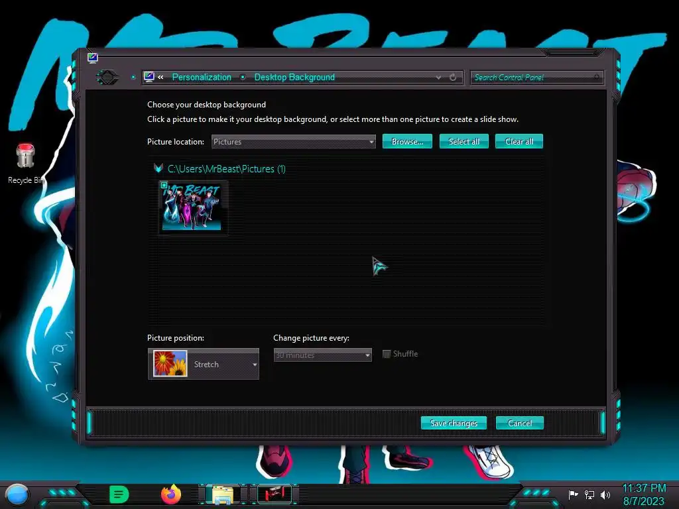
Task: Collapse the C:\Users\MrBeast\Pictures group
Action: (158, 168)
